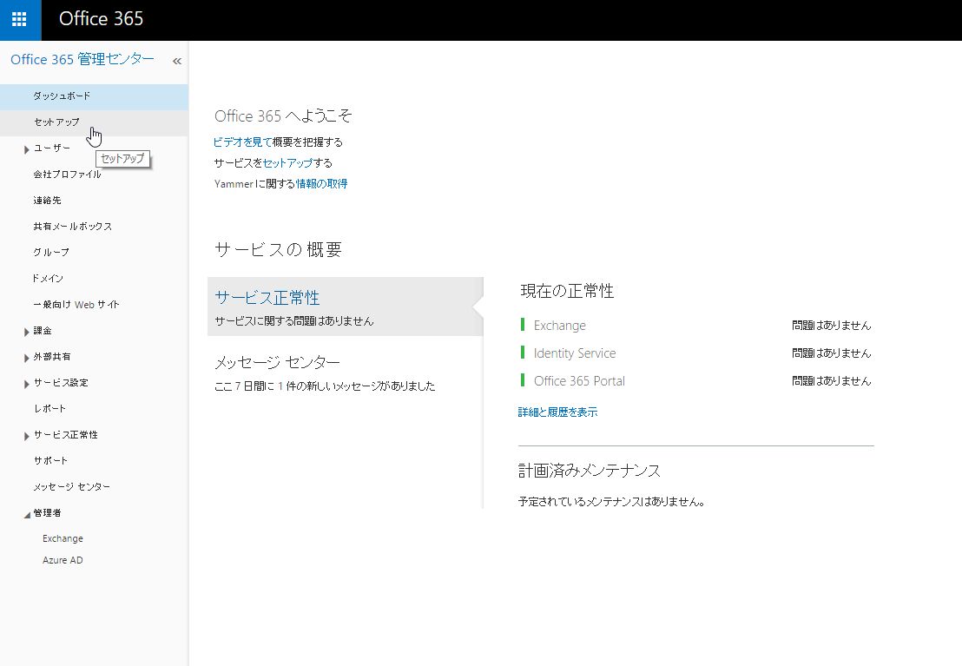Open 会社プロファイル page

67,175
